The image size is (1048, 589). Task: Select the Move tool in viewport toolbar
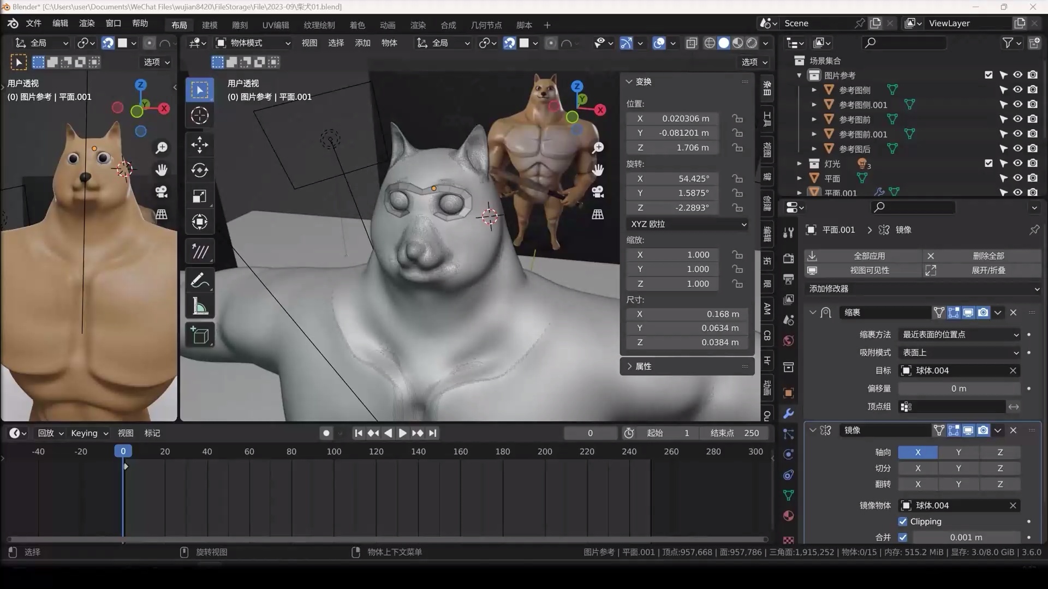[x=199, y=144]
